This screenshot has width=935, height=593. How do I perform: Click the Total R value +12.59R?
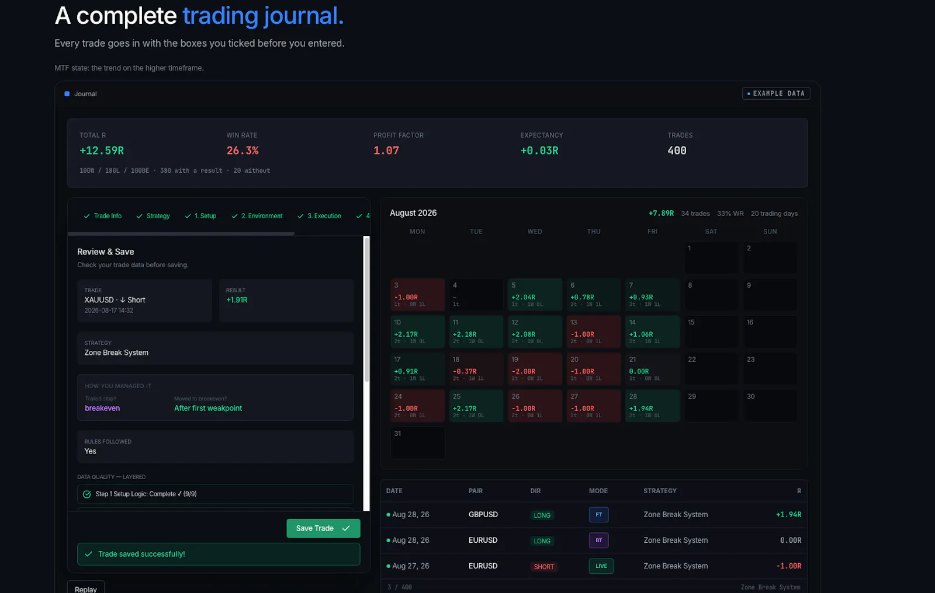point(102,151)
